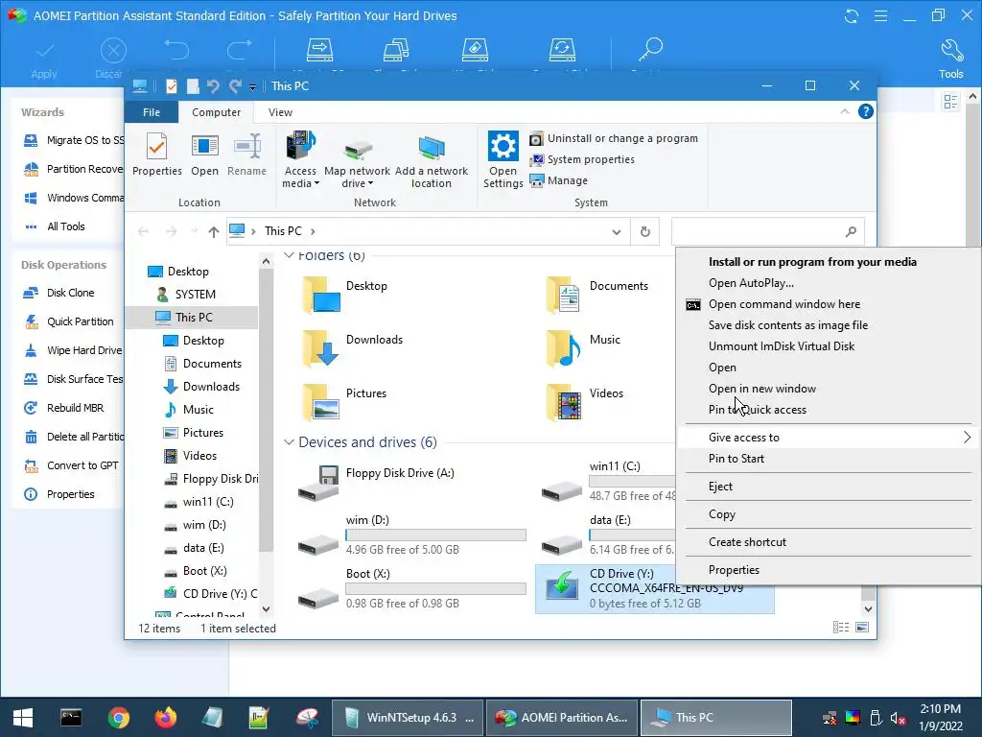Screen dimensions: 982x737
Task: Select the wim (D:) drive
Action: (x=411, y=537)
